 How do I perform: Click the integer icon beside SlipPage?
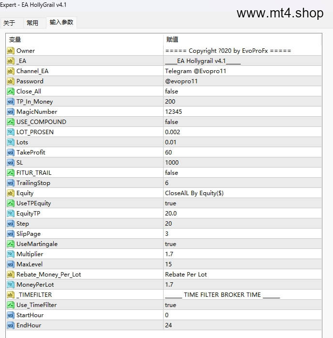[x=11, y=234]
